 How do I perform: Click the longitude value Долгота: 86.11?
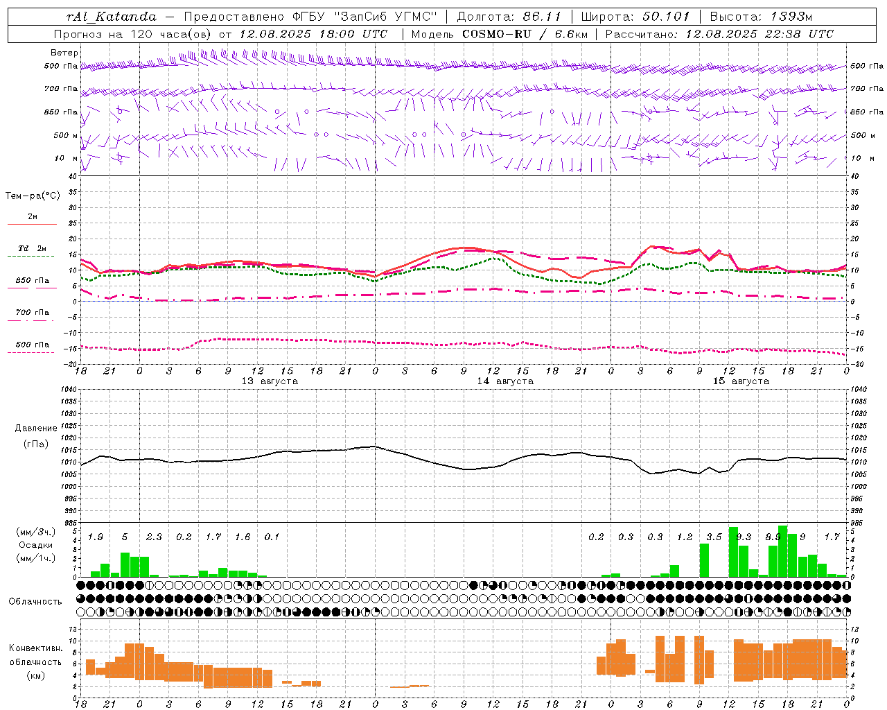509,17
